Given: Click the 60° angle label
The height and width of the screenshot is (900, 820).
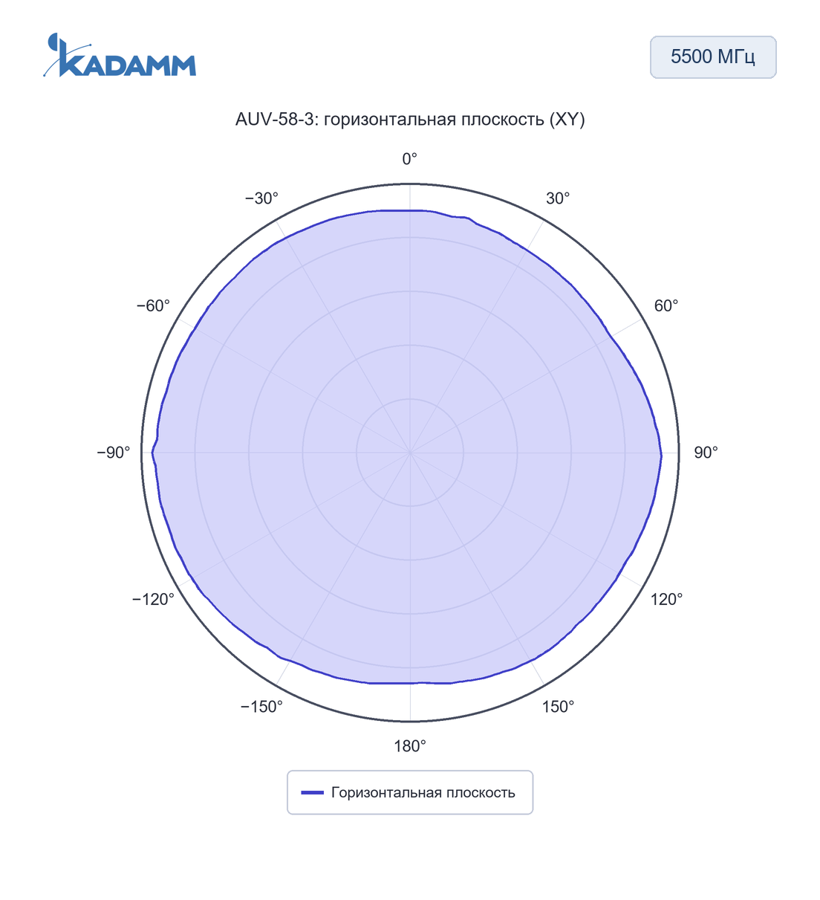Looking at the screenshot, I should tap(666, 306).
